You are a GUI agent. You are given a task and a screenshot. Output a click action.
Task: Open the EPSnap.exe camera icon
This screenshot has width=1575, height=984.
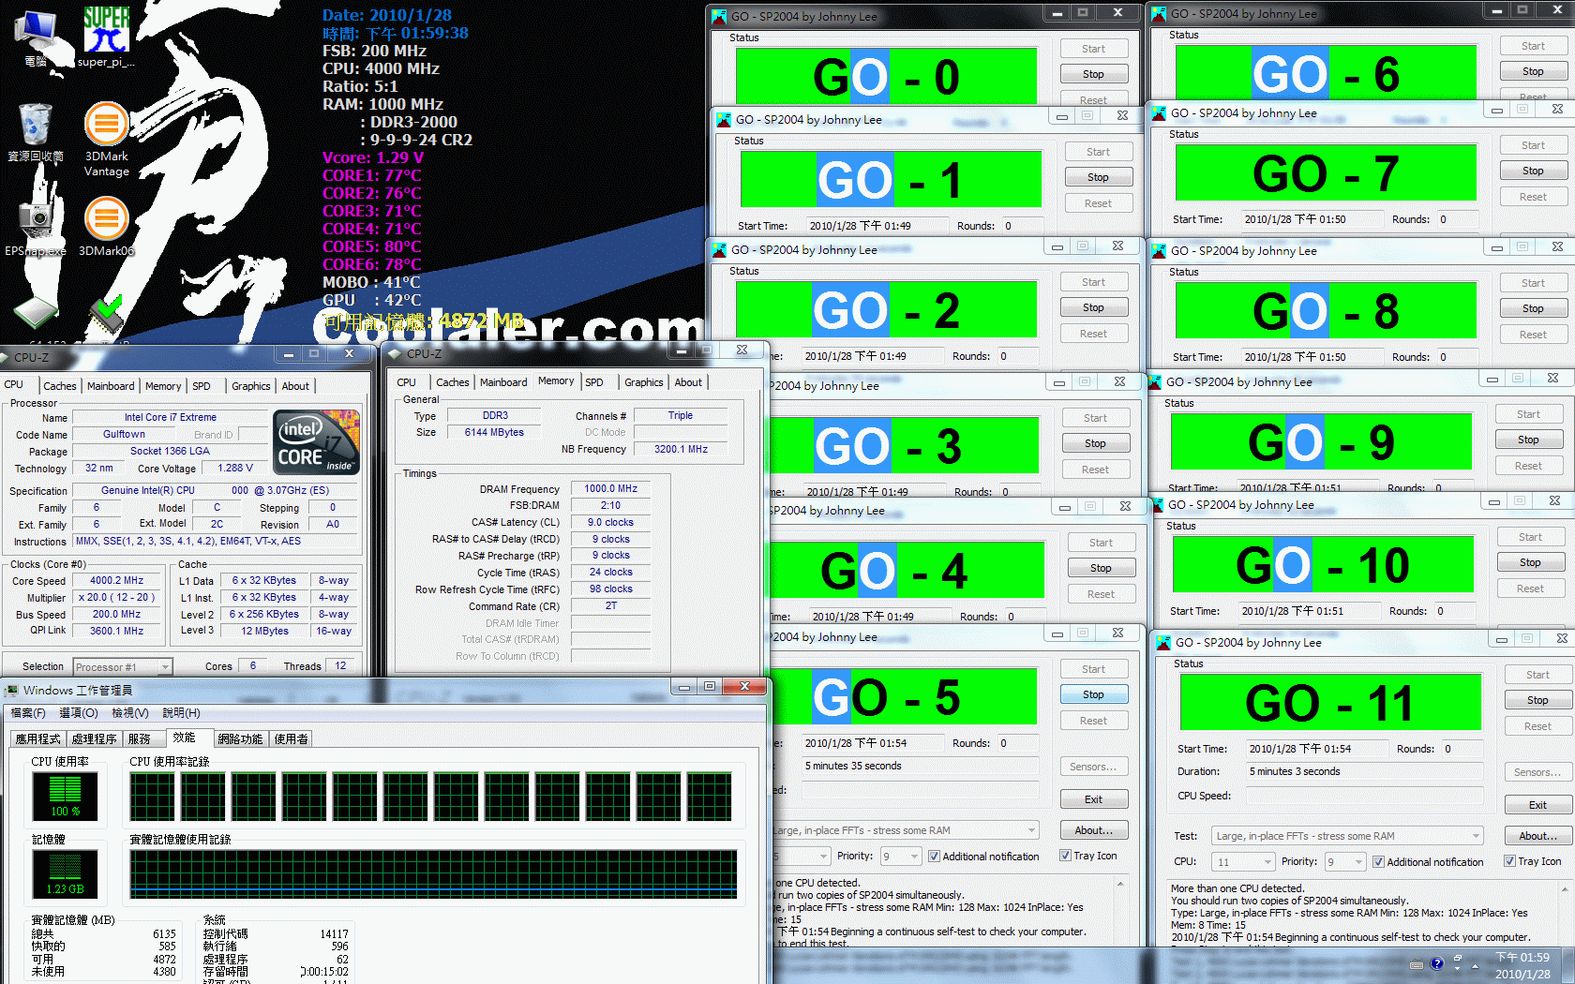[36, 228]
